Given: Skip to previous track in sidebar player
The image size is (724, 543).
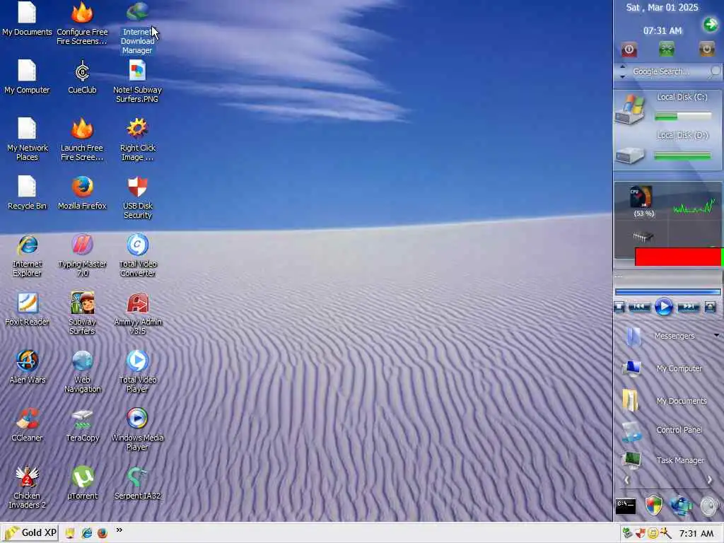Looking at the screenshot, I should point(639,307).
